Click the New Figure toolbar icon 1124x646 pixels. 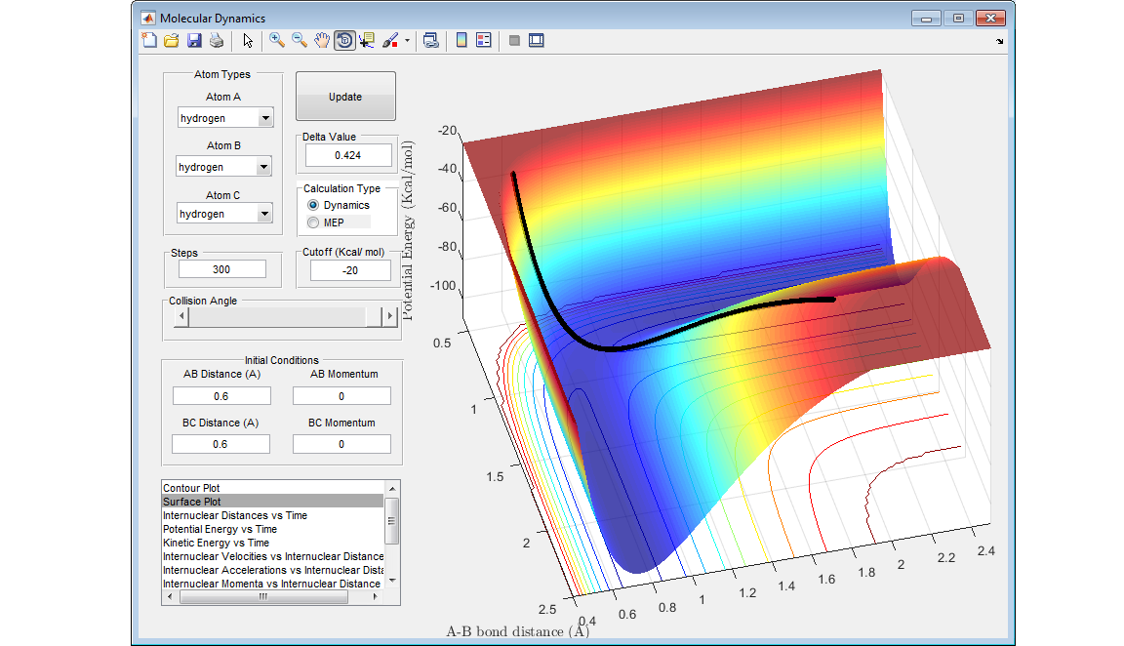pos(149,40)
